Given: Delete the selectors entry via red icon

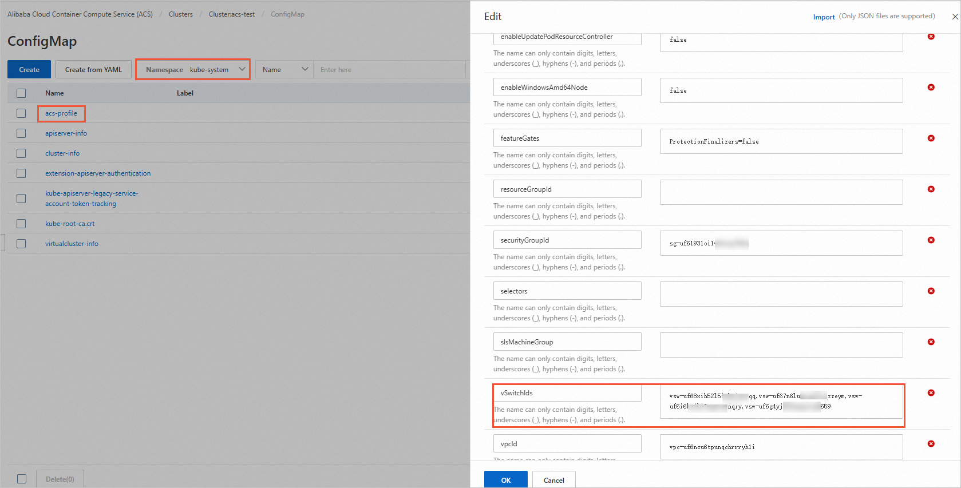Looking at the screenshot, I should tap(931, 291).
